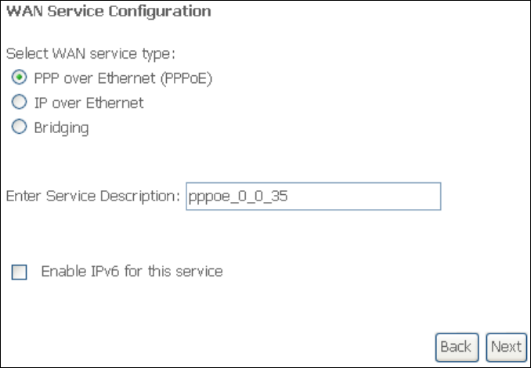531x368 pixels.
Task: Select the PPP over Ethernet (PPPoE) radio button
Action: click(x=20, y=78)
